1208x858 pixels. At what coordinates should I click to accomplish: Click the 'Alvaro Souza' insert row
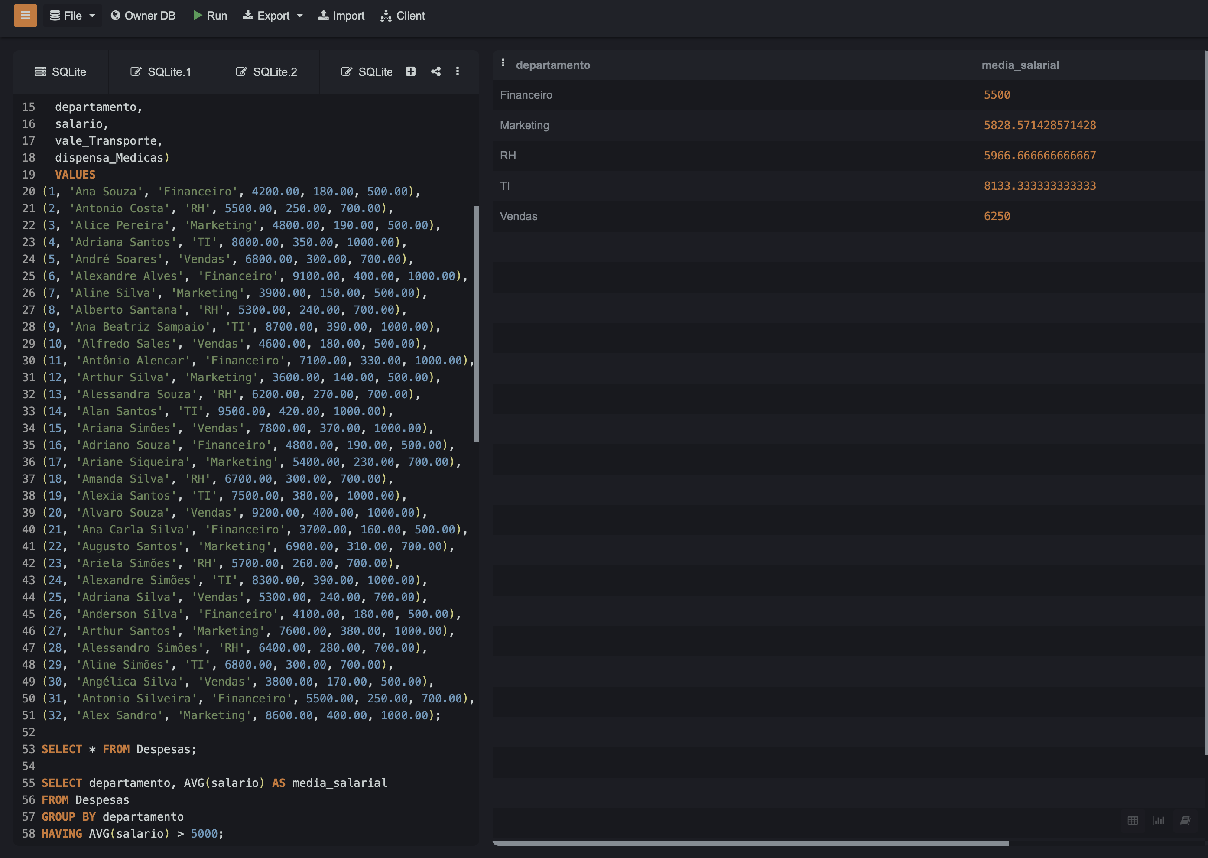click(x=234, y=513)
